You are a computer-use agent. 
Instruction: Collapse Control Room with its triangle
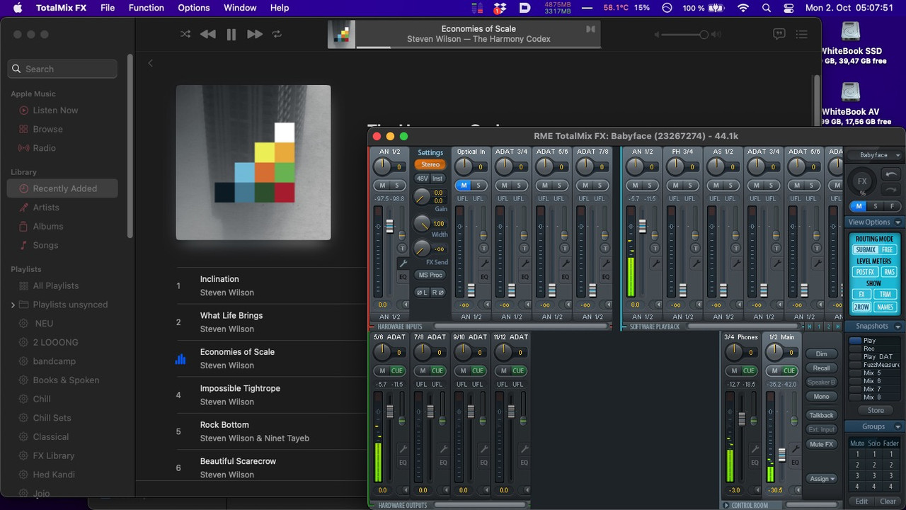726,506
